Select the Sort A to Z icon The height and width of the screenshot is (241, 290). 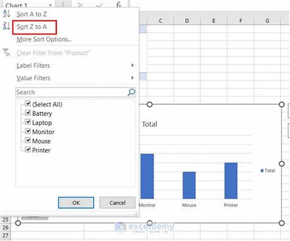pyautogui.click(x=7, y=13)
